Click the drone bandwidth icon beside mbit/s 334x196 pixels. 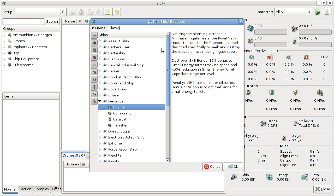[x=295, y=41]
